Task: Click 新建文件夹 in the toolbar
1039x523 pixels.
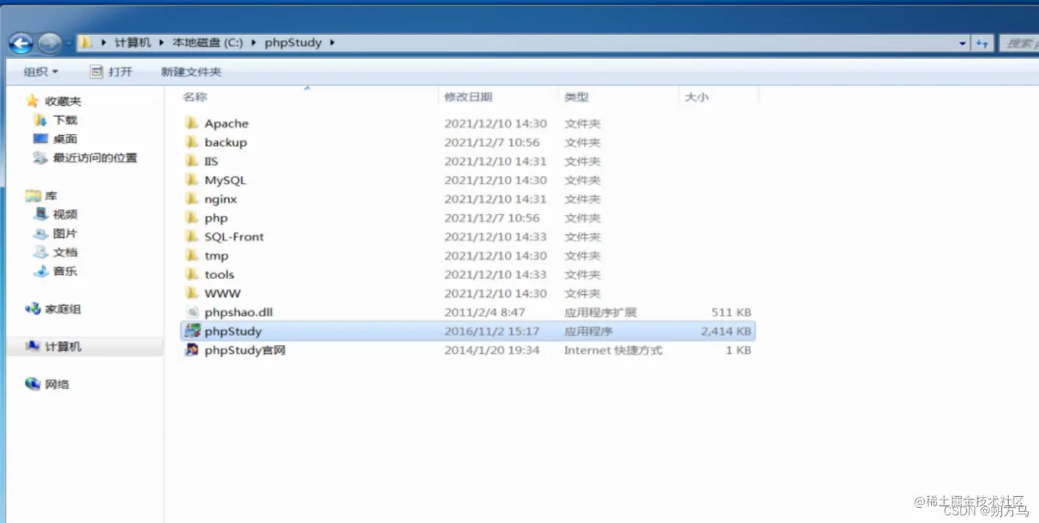Action: click(x=191, y=71)
